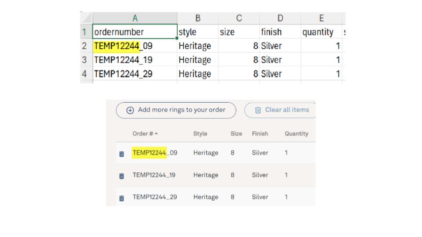Image resolution: width=422 pixels, height=237 pixels.
Task: Click Heritage in TEMP12244_19 order row
Action: tap(206, 175)
